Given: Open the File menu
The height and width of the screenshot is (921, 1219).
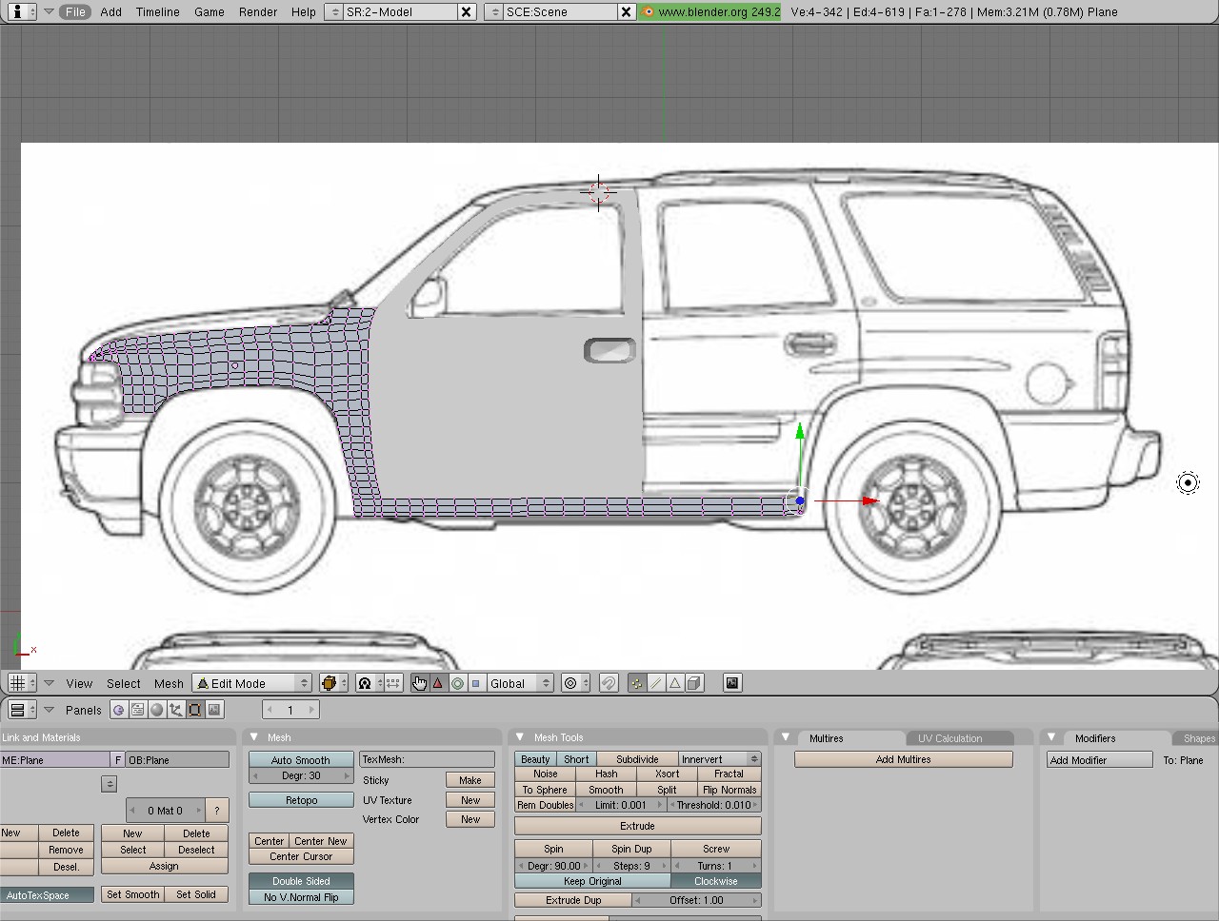Looking at the screenshot, I should coord(75,11).
